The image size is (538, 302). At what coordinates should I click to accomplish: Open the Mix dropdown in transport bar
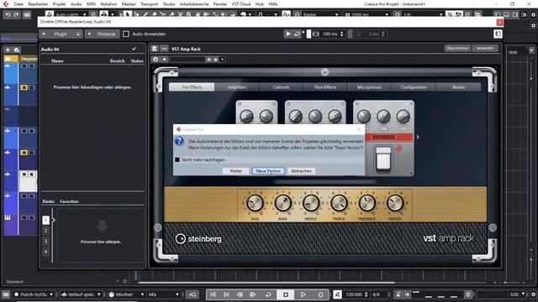tap(164, 294)
